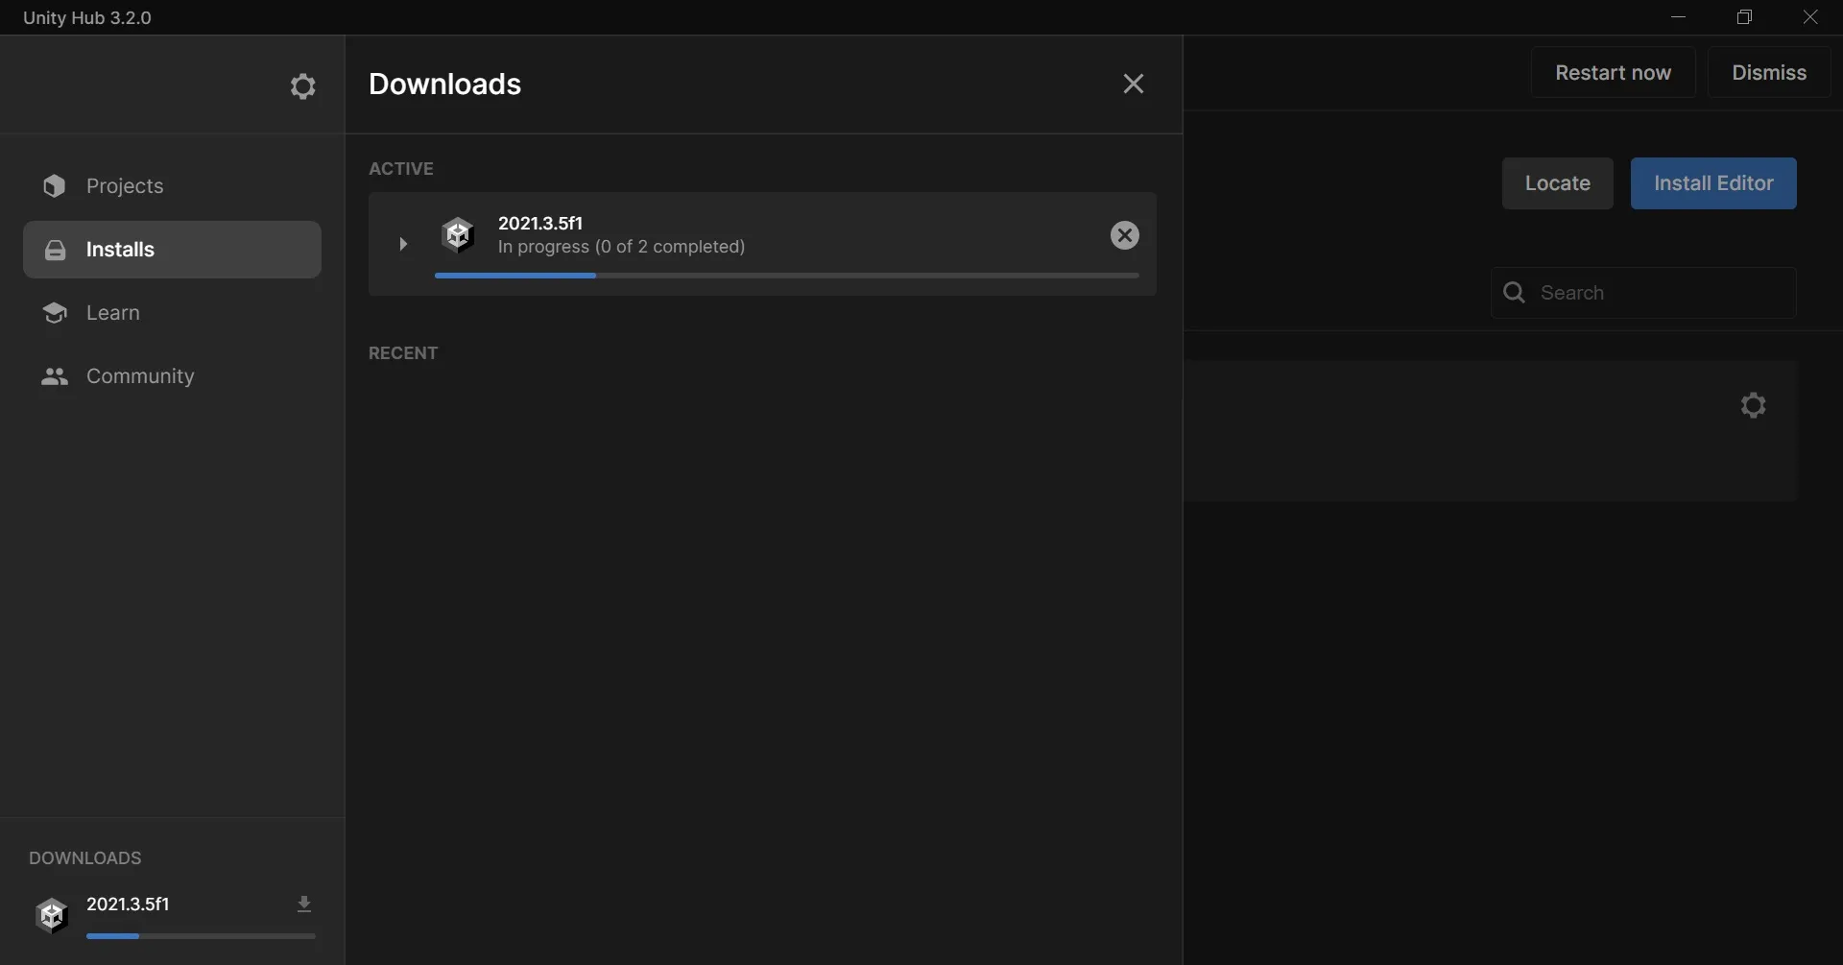Viewport: 1843px width, 965px height.
Task: Open the Community section
Action: [172, 376]
